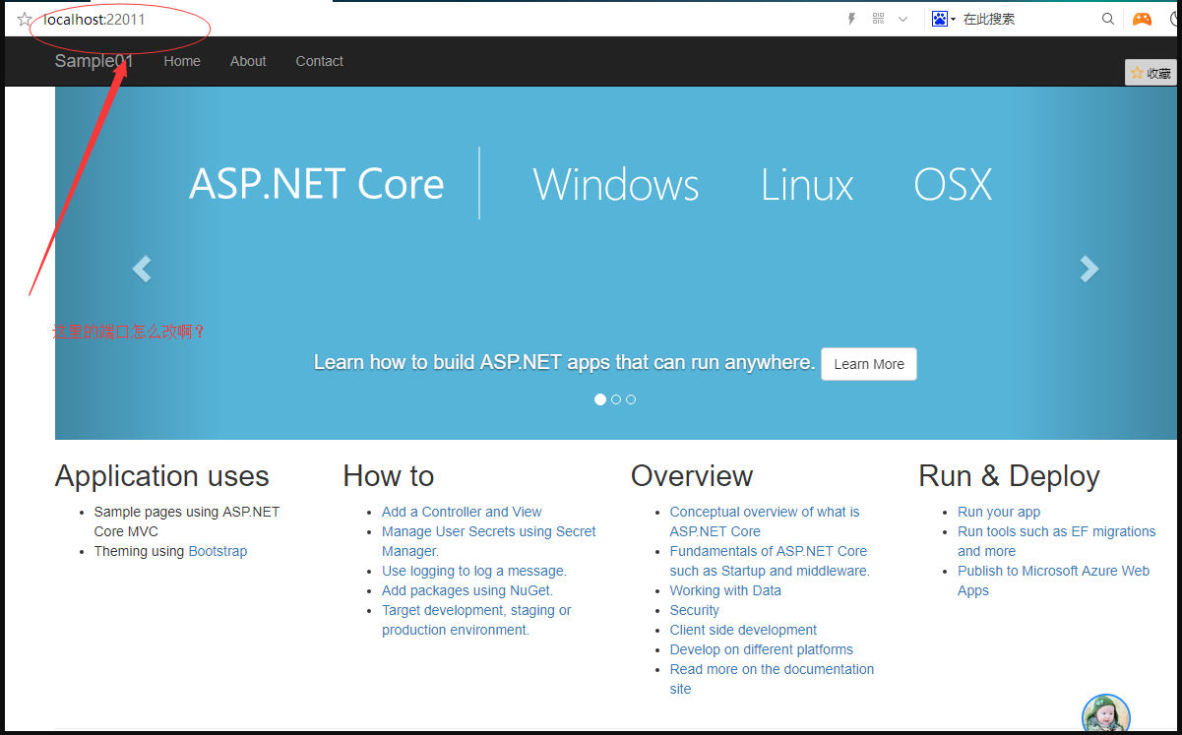The height and width of the screenshot is (735, 1182).
Task: Click the lightning speed mode icon
Action: click(852, 19)
